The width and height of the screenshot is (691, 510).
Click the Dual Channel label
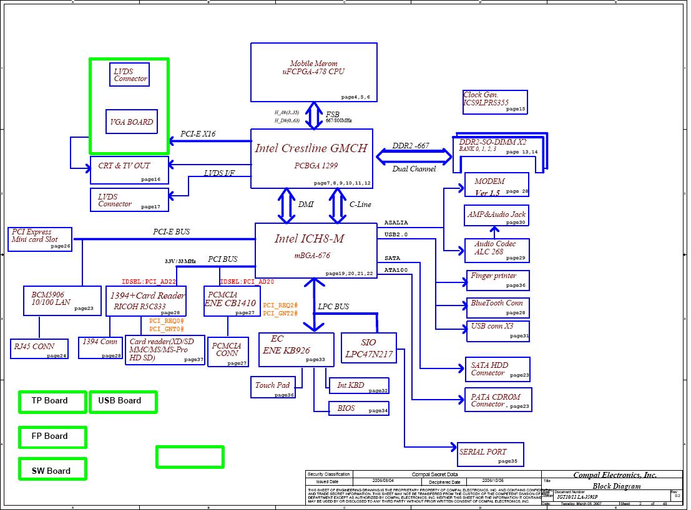click(x=414, y=168)
